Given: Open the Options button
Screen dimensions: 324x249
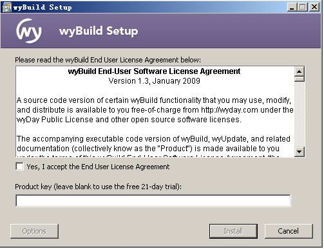Looking at the screenshot, I should point(34,231).
